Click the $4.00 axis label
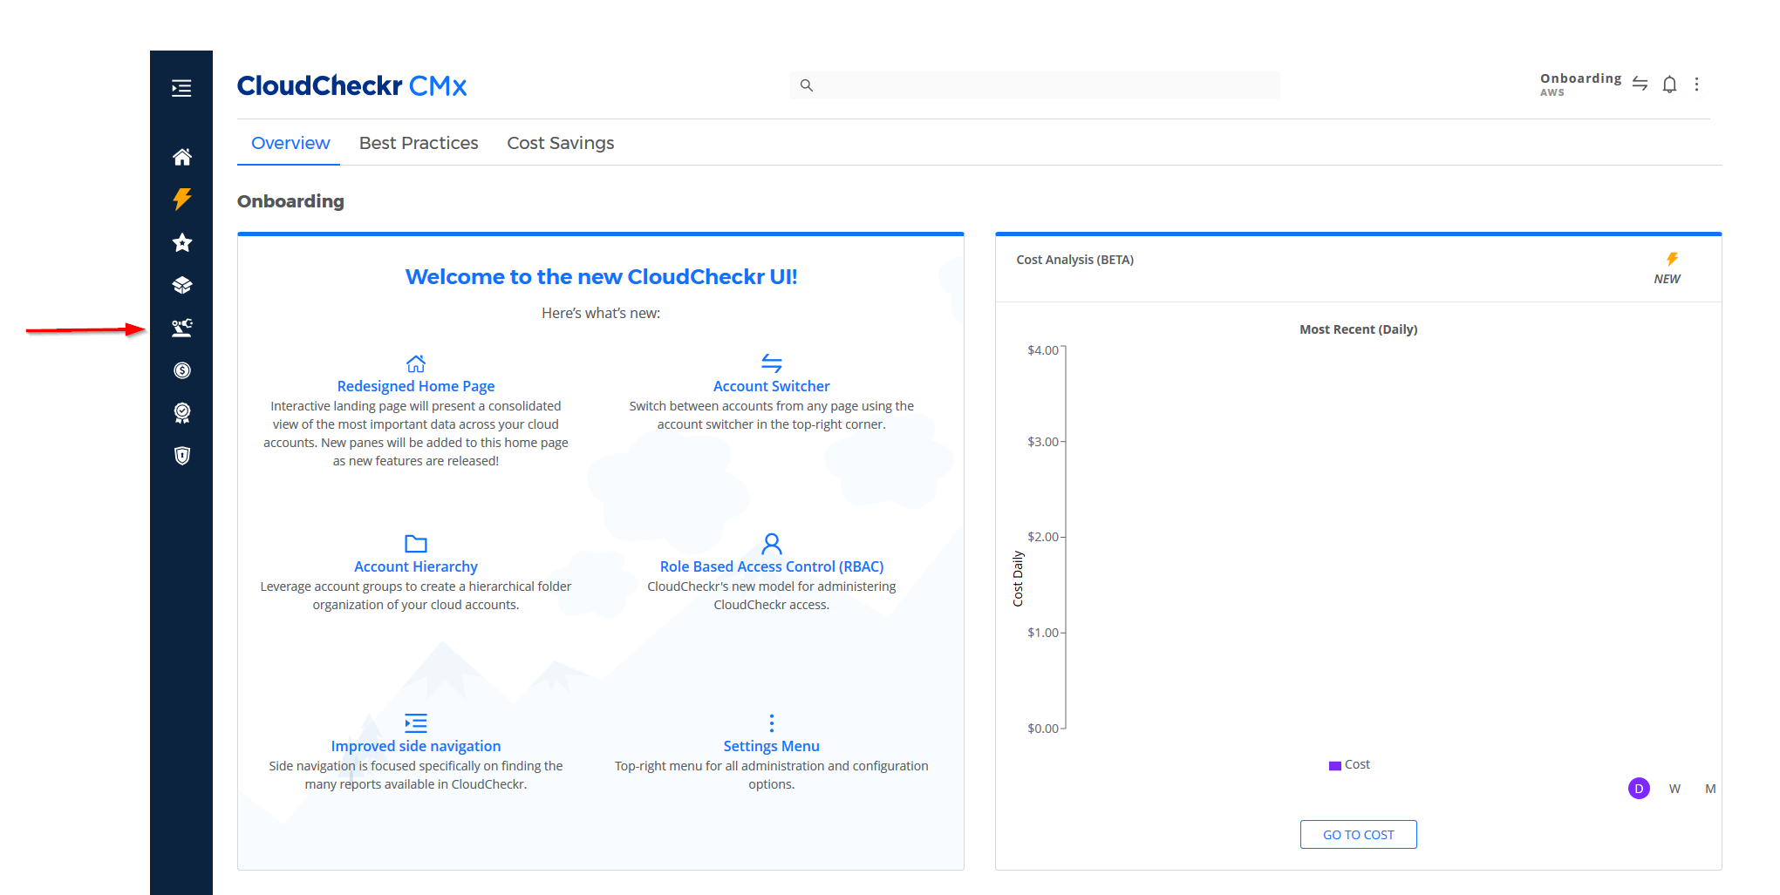This screenshot has width=1780, height=895. coord(1043,350)
